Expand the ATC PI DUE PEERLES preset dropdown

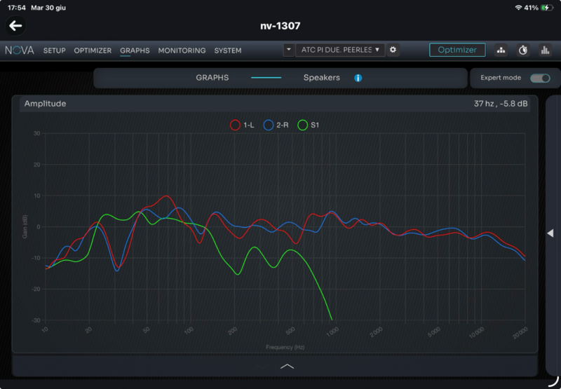[x=340, y=50]
